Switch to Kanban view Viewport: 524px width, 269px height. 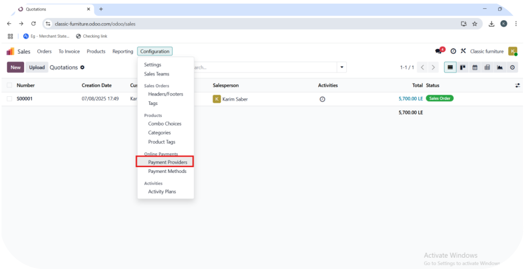[462, 67]
